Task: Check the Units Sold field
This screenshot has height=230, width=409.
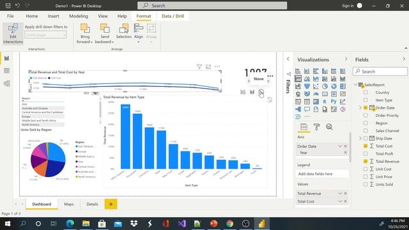Action: 366,185
